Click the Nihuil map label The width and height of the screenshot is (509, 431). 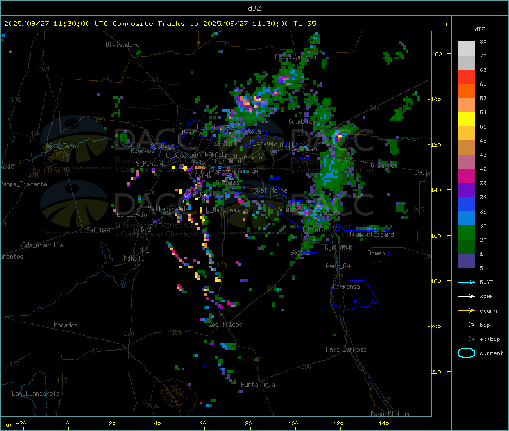(x=133, y=258)
